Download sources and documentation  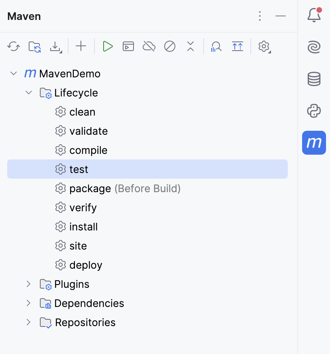56,46
